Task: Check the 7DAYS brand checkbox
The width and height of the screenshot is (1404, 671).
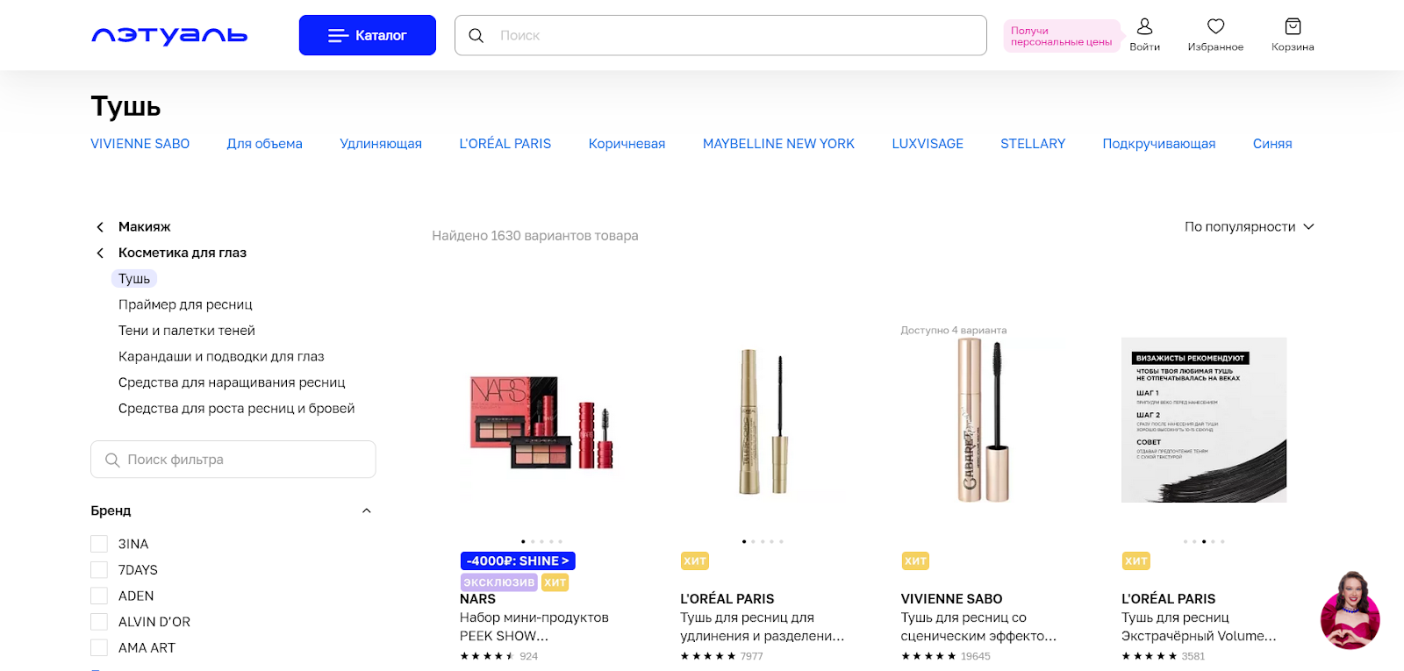Action: [99, 570]
